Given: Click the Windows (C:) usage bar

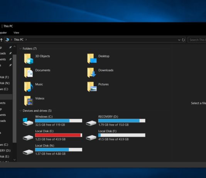Looking at the screenshot, I should (59, 121).
